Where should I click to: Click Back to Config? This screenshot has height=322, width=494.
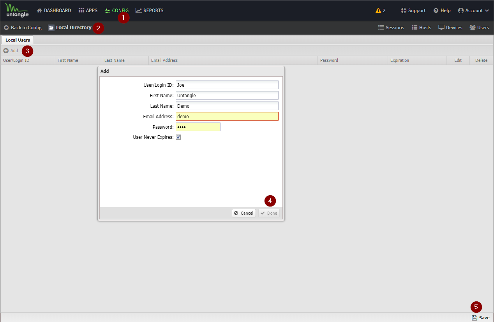(26, 28)
